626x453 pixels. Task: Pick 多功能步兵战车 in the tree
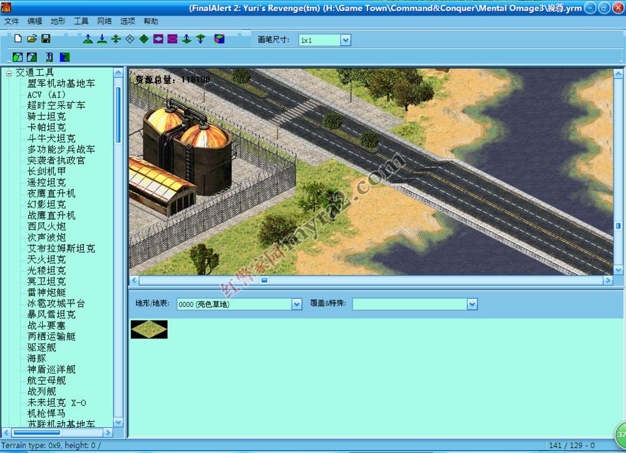[61, 150]
